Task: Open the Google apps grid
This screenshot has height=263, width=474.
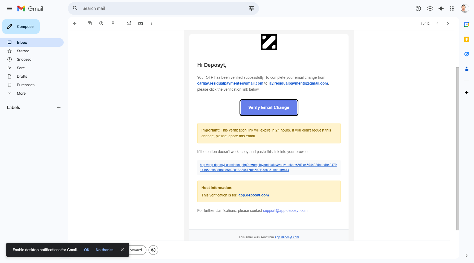Action: coord(452,8)
